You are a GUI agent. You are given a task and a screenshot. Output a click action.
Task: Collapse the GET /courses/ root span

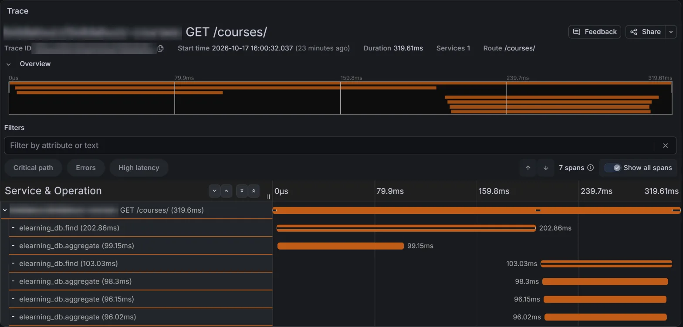(5, 210)
